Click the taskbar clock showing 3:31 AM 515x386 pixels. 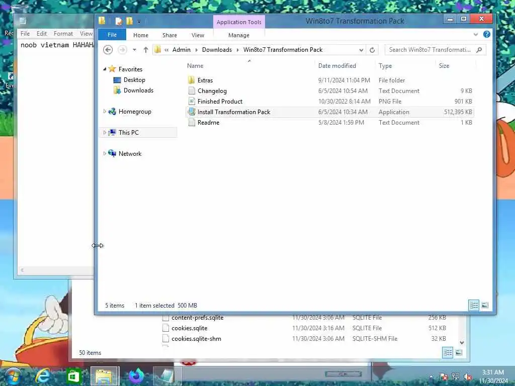493,376
